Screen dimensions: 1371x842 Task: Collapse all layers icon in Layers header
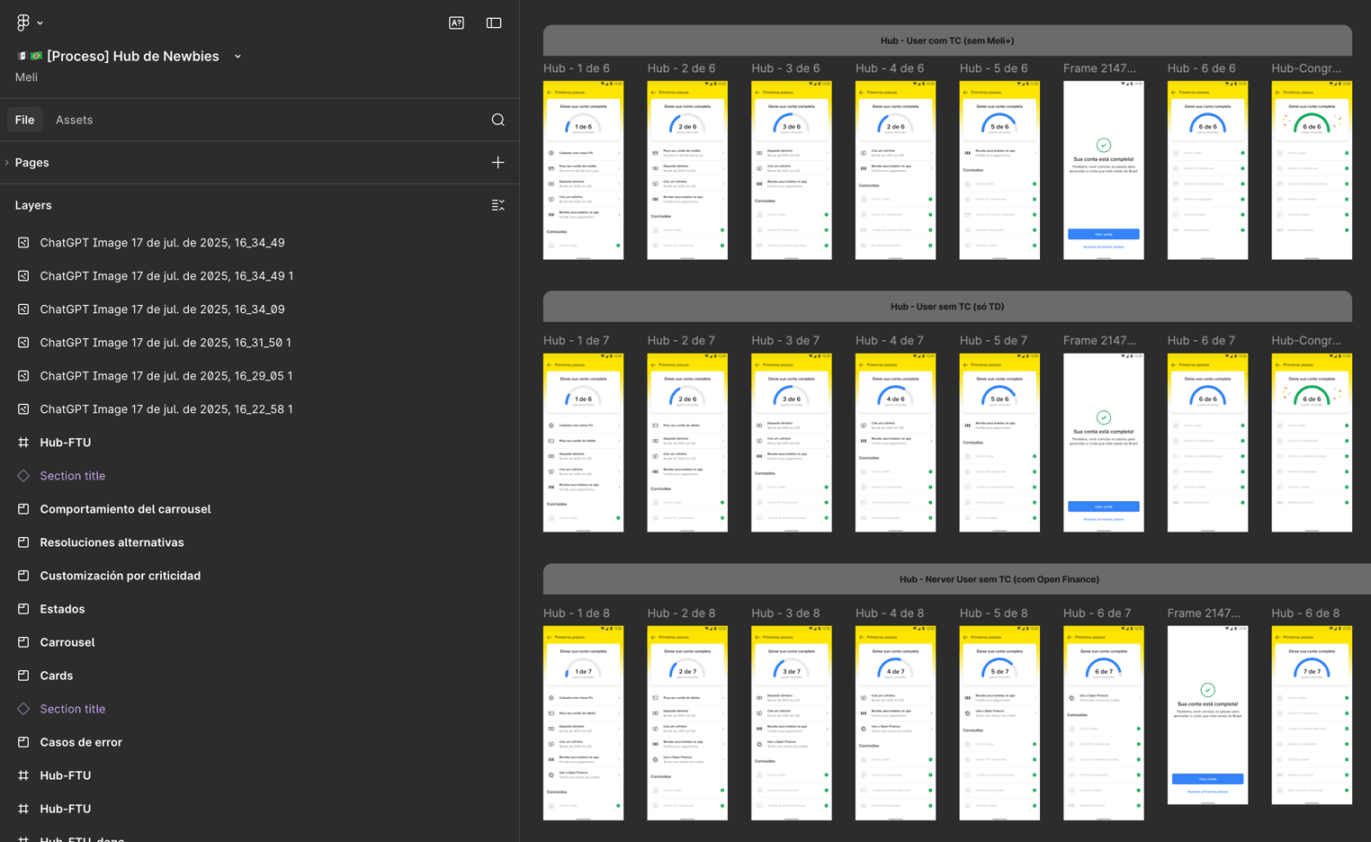[x=497, y=205]
